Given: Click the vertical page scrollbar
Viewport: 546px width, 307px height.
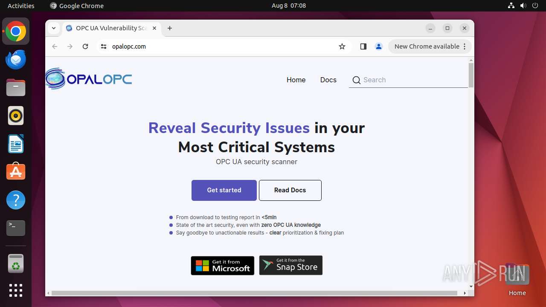Looking at the screenshot, I should click(x=471, y=75).
